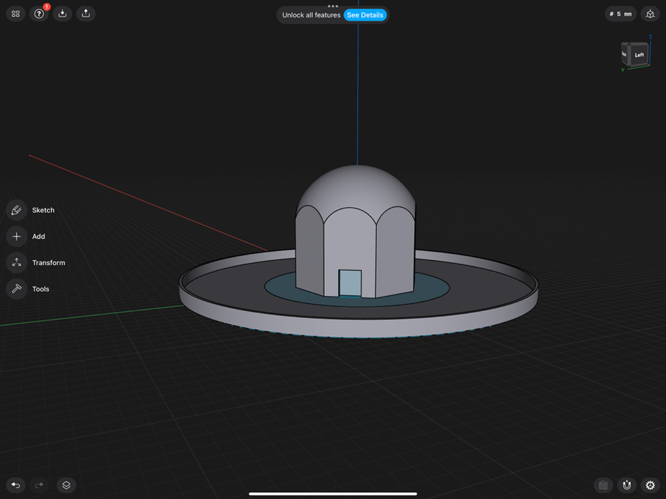Expand the three-dot handle at top center
The width and height of the screenshot is (666, 499).
click(333, 6)
